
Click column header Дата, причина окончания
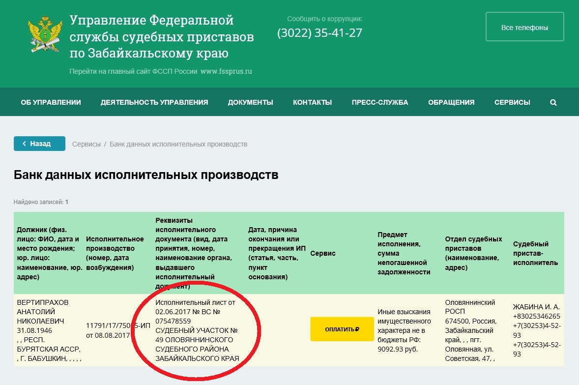pos(277,253)
